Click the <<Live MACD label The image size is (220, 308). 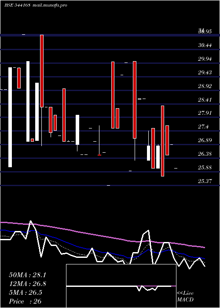(x=185, y=297)
